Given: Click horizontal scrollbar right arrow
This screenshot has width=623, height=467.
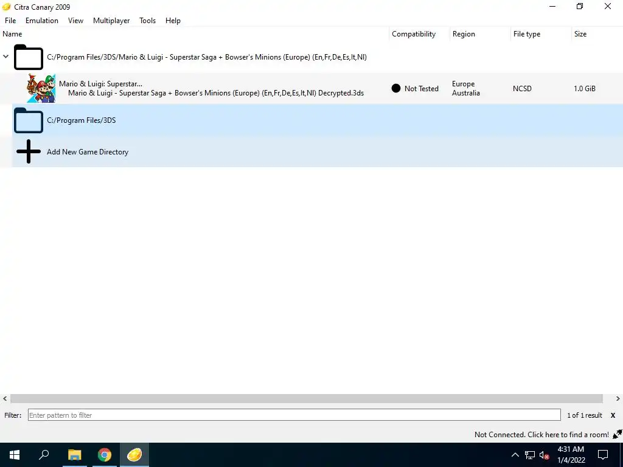Looking at the screenshot, I should pos(618,398).
